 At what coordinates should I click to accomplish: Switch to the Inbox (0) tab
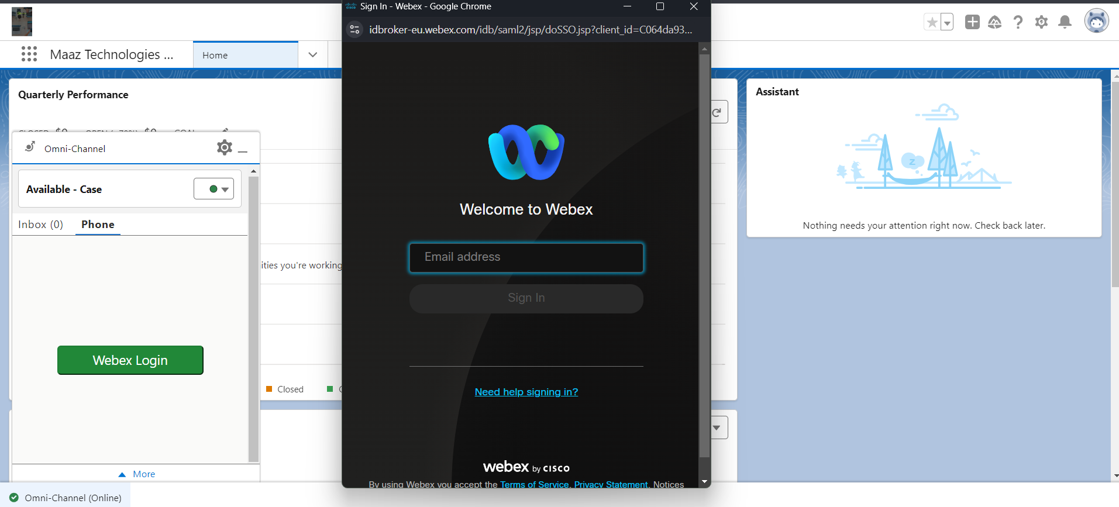point(40,225)
